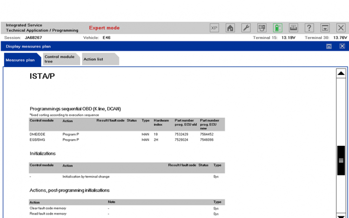Viewport: 349px width, 218px height.
Task: Click Terminal 30 voltage 13.76V
Action: coord(340,38)
